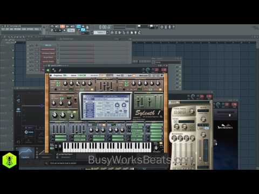The image size is (259, 194).
Task: Click the Mix A slider in Sylenth1 mixer
Action: 139,102
